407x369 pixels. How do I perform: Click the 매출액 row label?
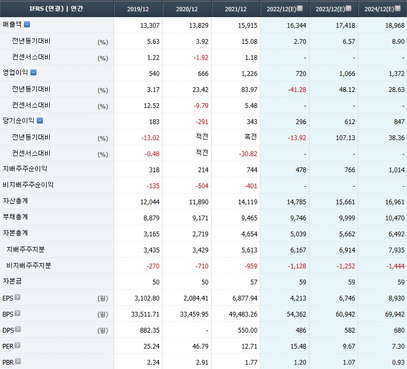click(x=12, y=25)
